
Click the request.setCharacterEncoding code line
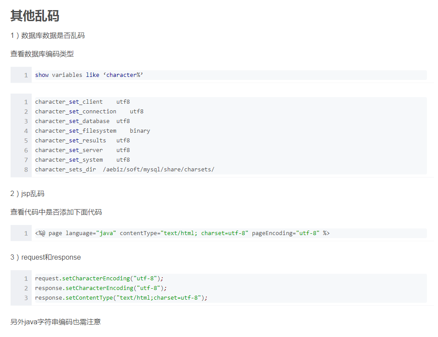coord(99,279)
